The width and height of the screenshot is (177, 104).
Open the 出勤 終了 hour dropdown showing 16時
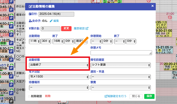pos(58,41)
